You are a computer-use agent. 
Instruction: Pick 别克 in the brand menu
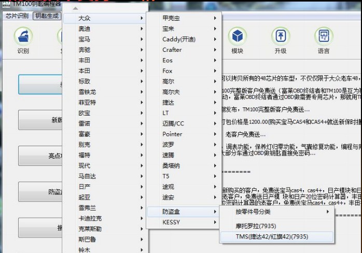(x=104, y=145)
